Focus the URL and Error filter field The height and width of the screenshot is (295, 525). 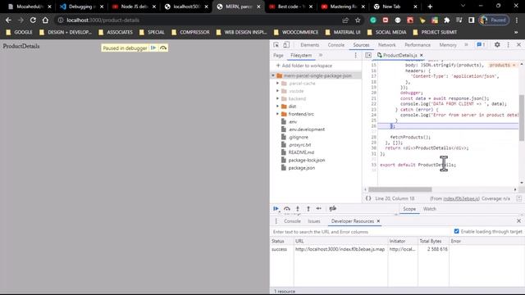tap(361, 232)
